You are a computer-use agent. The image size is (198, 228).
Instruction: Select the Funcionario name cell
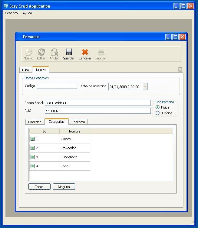click(x=75, y=157)
